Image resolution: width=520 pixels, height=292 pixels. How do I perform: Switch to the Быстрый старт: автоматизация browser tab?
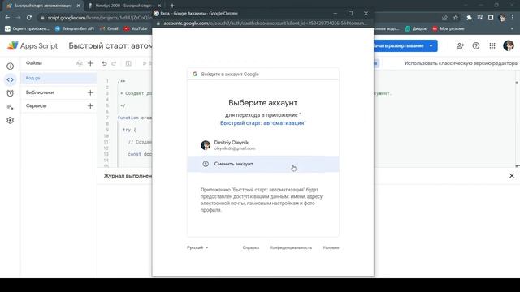click(43, 6)
